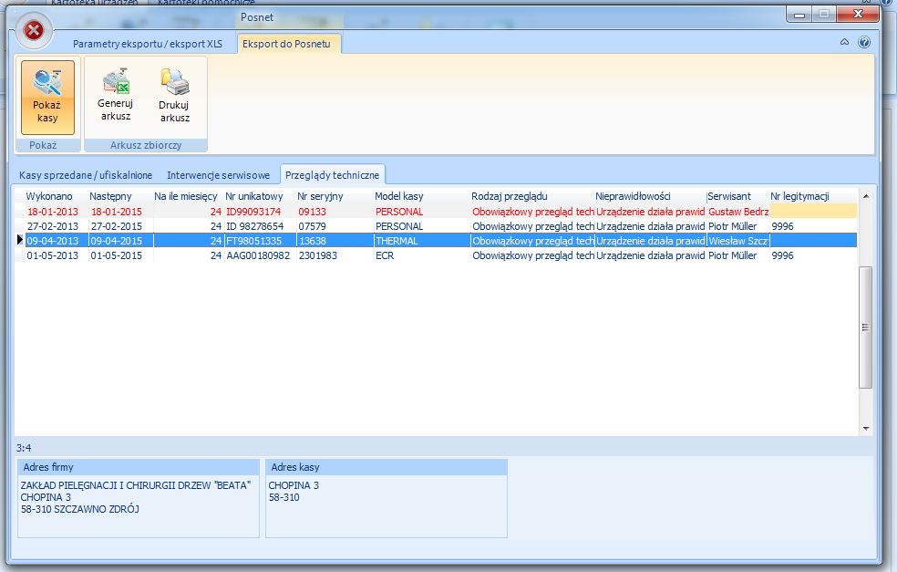Click Nr seryjny column header
The width and height of the screenshot is (897, 572).
320,196
